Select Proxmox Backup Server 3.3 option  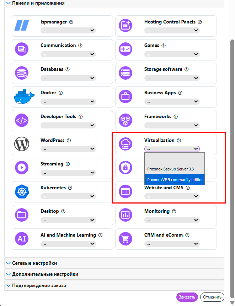tap(170, 169)
